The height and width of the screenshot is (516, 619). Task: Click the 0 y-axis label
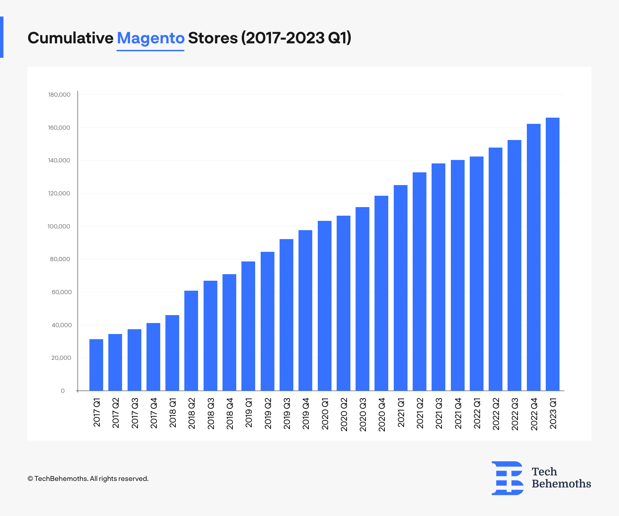(x=63, y=391)
